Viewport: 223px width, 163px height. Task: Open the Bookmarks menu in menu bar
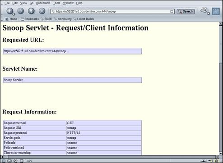coord(43,3)
